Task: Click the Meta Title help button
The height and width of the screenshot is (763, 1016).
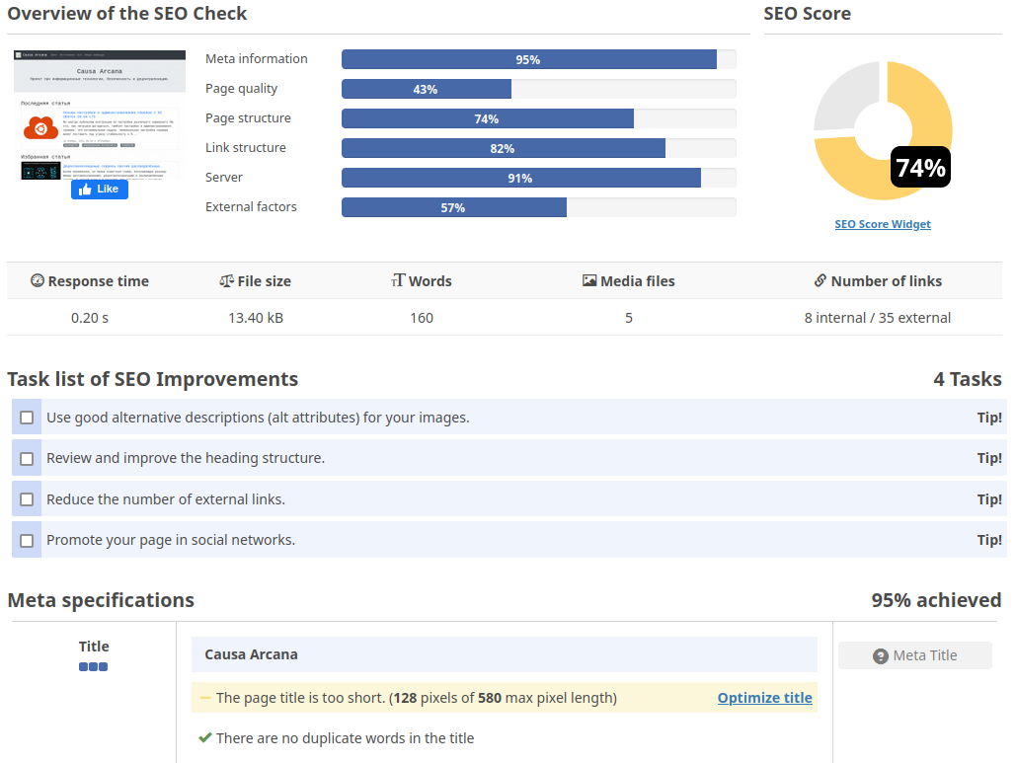Action: coord(915,656)
